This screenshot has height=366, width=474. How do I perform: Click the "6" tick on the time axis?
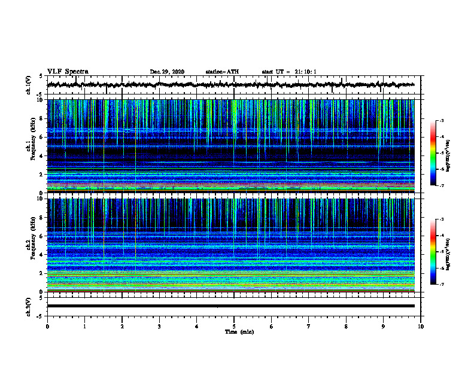[272, 327]
